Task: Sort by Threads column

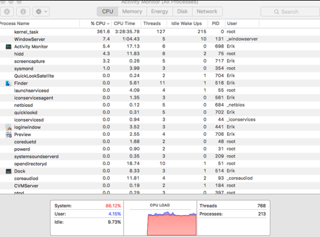Action: [x=152, y=23]
